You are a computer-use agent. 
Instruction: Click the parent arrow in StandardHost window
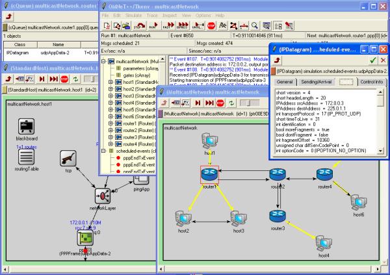[8, 79]
